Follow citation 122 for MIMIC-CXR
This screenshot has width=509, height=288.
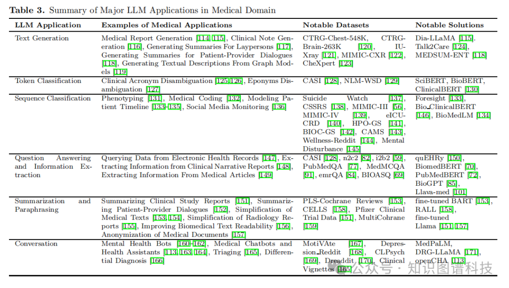coord(396,55)
